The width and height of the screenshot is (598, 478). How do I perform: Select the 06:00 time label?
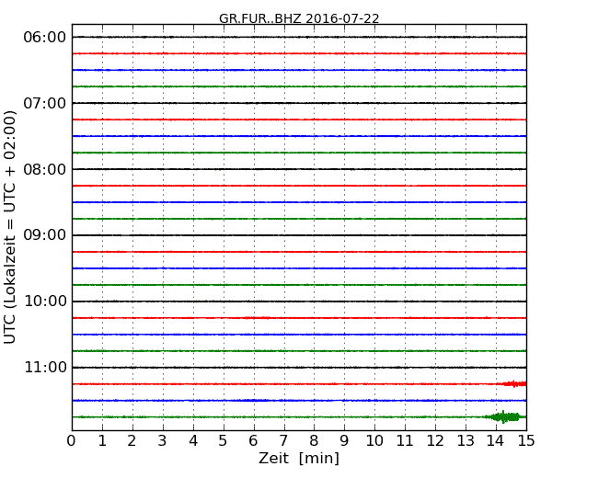coord(45,38)
